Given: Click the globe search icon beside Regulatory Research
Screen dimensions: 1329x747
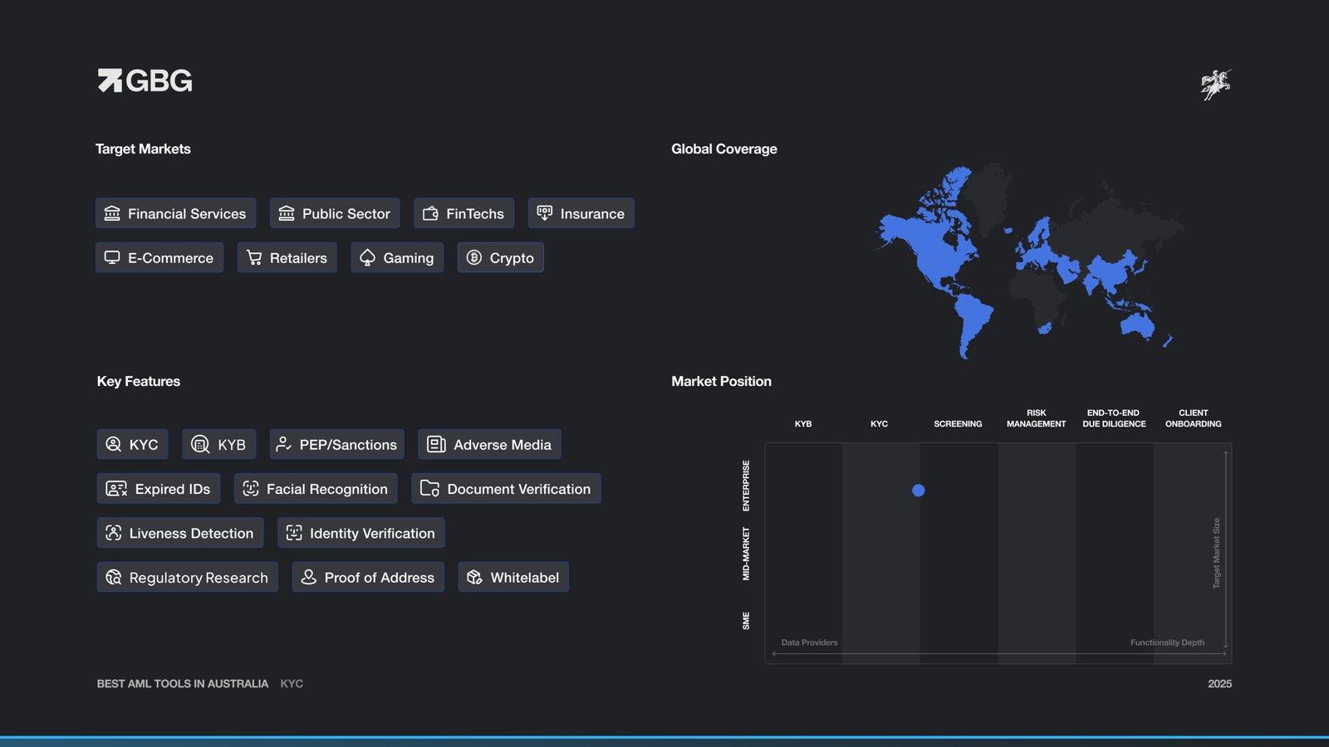Looking at the screenshot, I should point(114,577).
